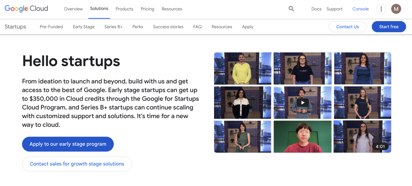Open the search magnifier icon

[x=291, y=9]
